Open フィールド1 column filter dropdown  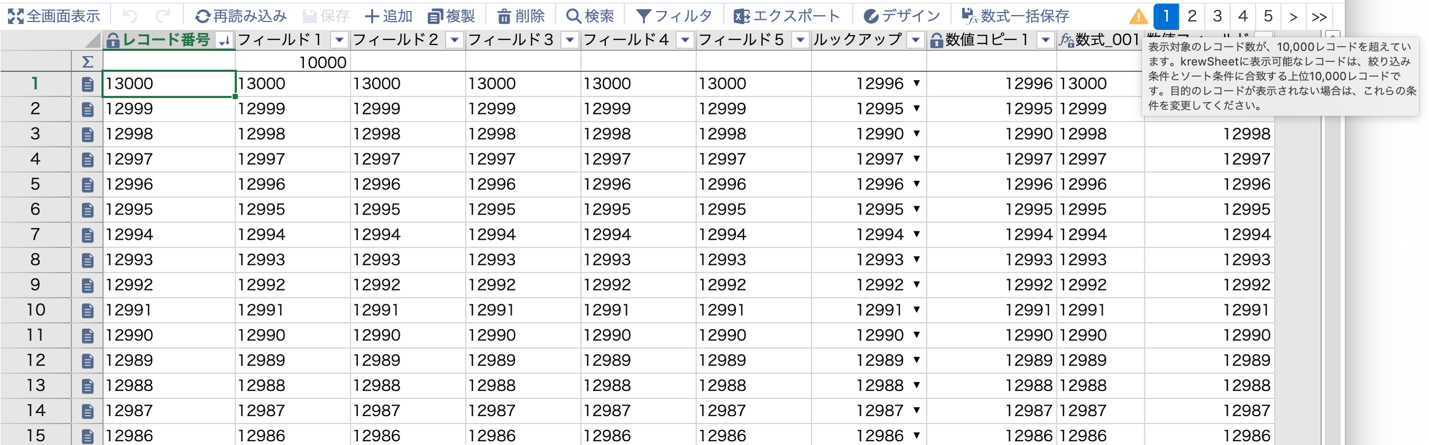pyautogui.click(x=339, y=40)
